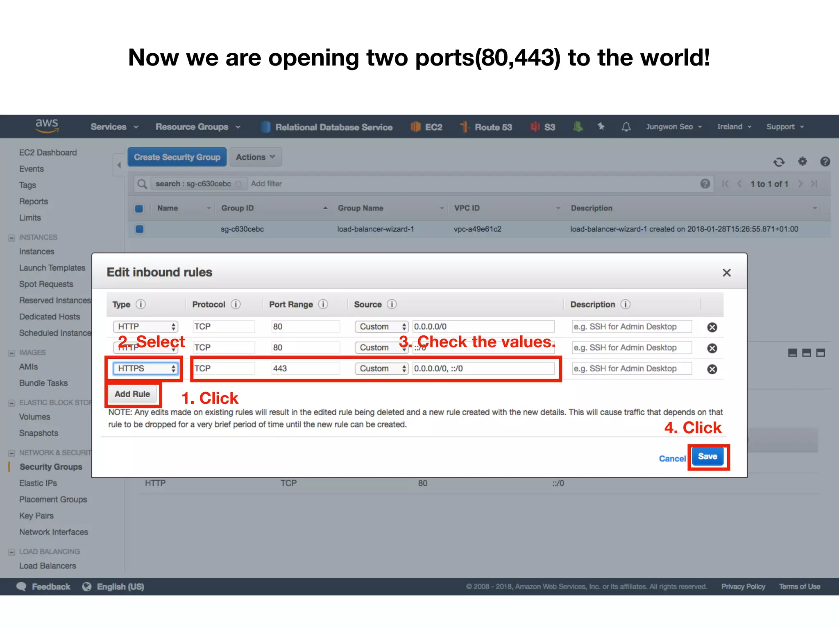Click the pin shortcuts icon
The height and width of the screenshot is (629, 839).
(601, 127)
